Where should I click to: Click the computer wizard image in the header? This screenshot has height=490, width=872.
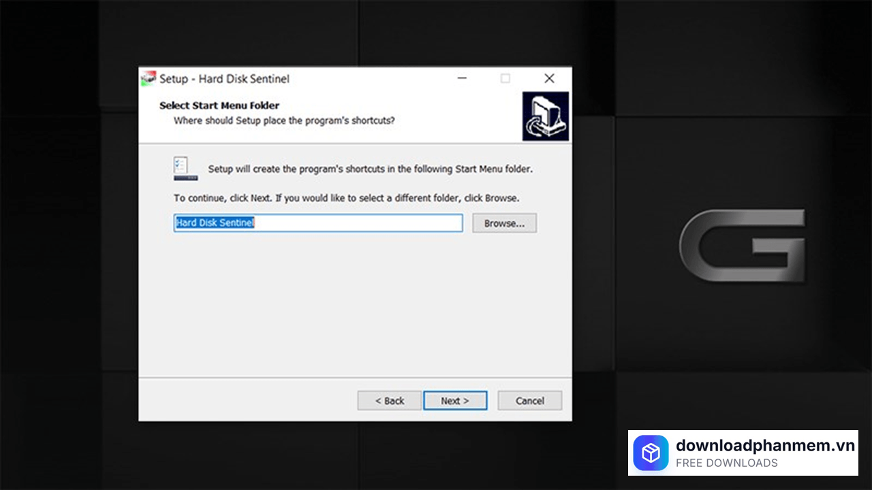[545, 116]
